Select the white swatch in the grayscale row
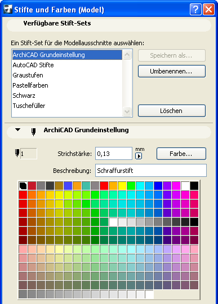The height and width of the screenshot is (304, 218). click(x=113, y=222)
